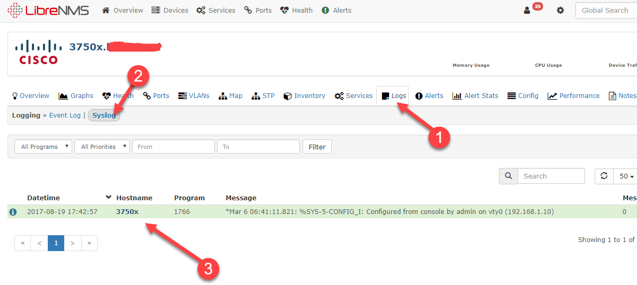
Task: Click the refresh icon beside page size
Action: (x=604, y=176)
